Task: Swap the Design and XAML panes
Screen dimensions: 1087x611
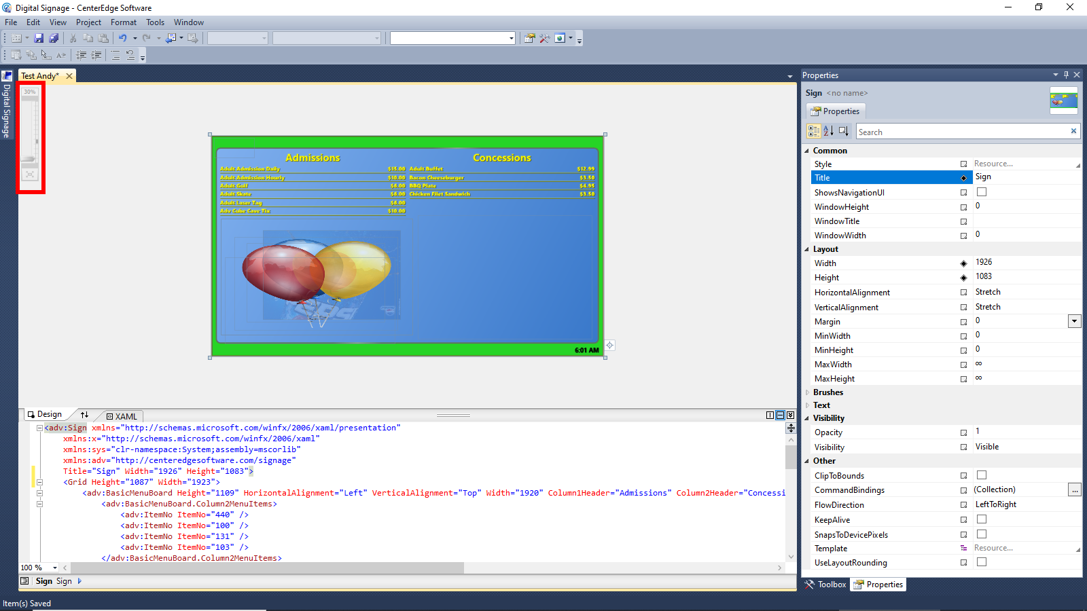Action: (x=84, y=415)
